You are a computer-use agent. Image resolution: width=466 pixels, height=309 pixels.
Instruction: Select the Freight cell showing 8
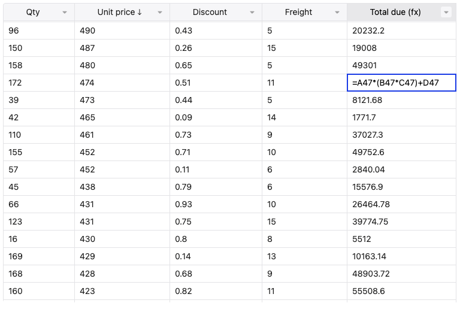(305, 239)
